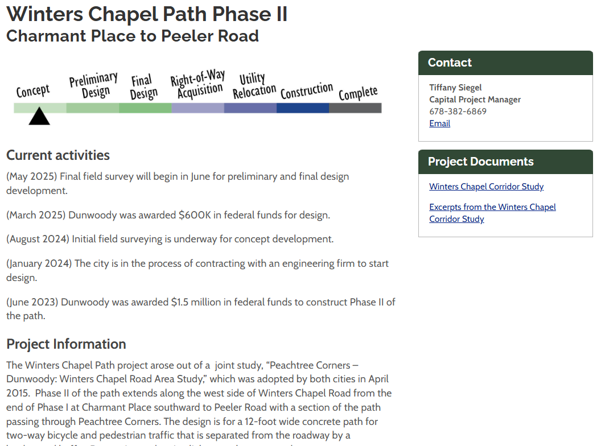
Task: Click the "Right-of-Way Acquisition" stage label
Action: (197, 85)
